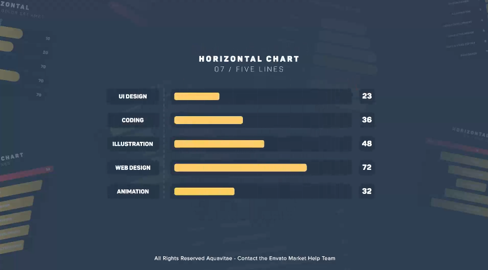
Task: Click the ILLUSTRATION label box
Action: point(132,144)
